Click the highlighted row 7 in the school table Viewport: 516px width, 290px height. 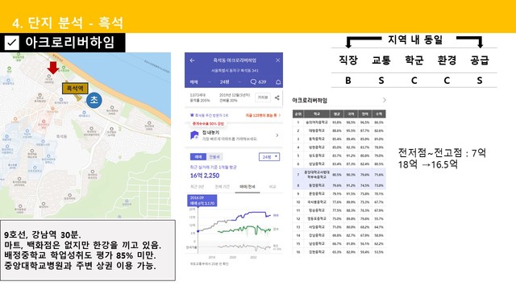tap(339, 174)
